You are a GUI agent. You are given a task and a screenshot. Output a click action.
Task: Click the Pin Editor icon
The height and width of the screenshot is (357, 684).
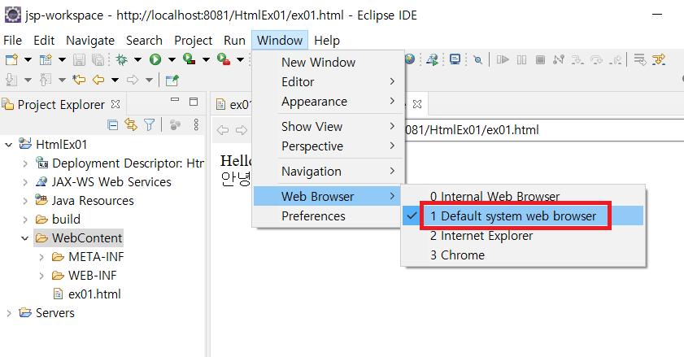coord(172,80)
